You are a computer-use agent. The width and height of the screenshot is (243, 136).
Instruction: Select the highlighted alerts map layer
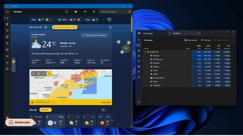point(49,74)
